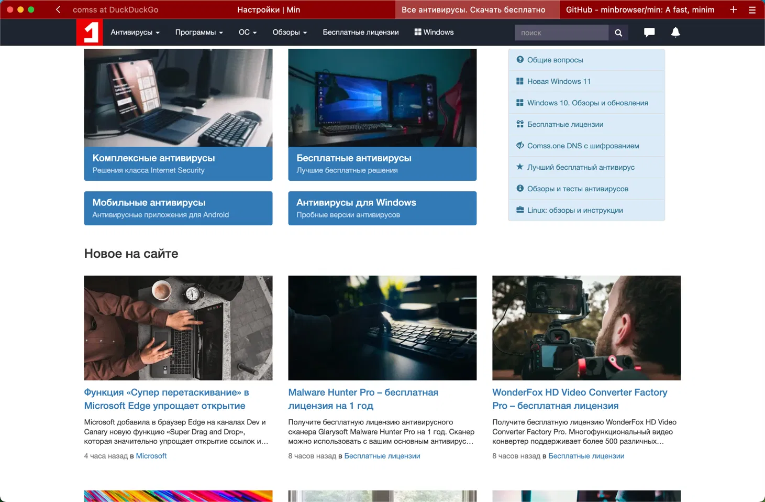
Task: Click the 4 часа назад timestamp
Action: pyautogui.click(x=106, y=456)
